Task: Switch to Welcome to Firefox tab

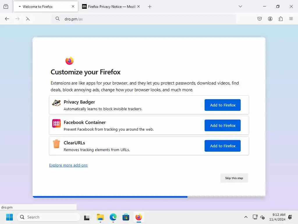Action: [46, 6]
